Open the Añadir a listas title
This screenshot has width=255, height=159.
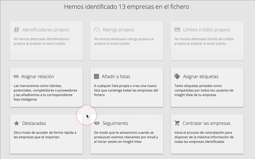116,76
